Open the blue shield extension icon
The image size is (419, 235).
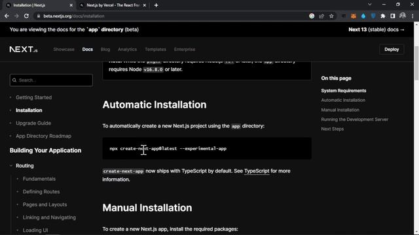373,16
